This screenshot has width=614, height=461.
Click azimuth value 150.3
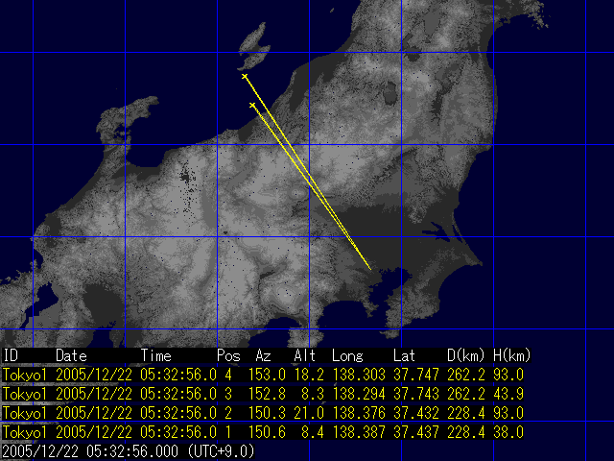tap(267, 413)
